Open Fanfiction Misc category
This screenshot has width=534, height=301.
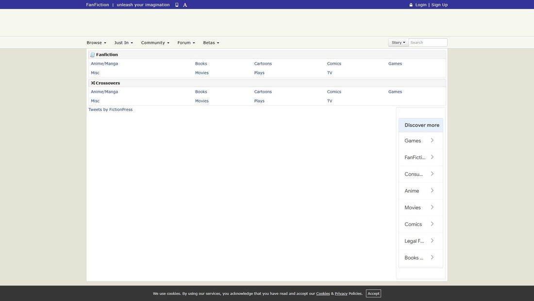95,72
